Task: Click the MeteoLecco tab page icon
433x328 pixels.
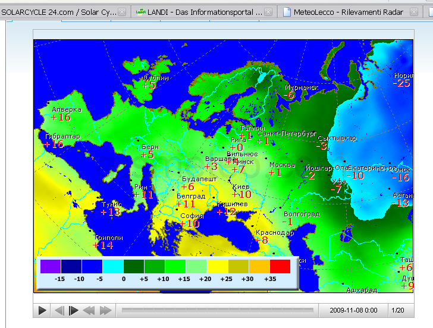Action: 288,12
